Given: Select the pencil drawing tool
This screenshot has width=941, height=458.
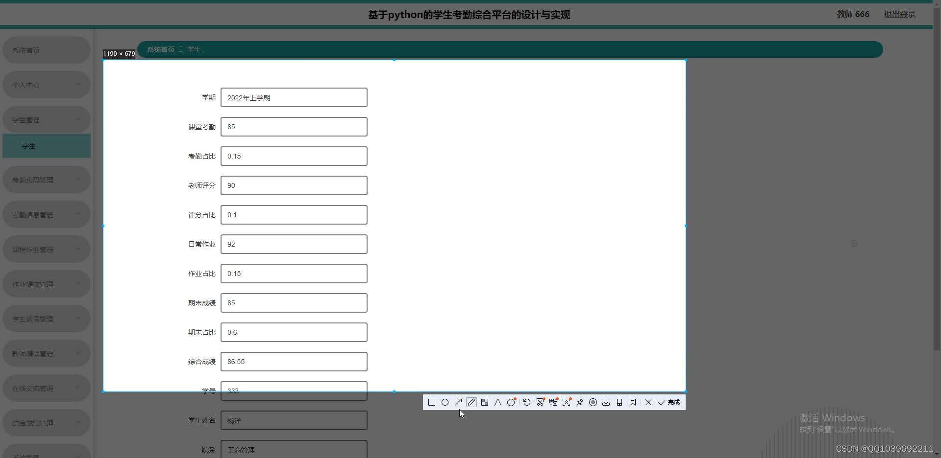Looking at the screenshot, I should (471, 402).
